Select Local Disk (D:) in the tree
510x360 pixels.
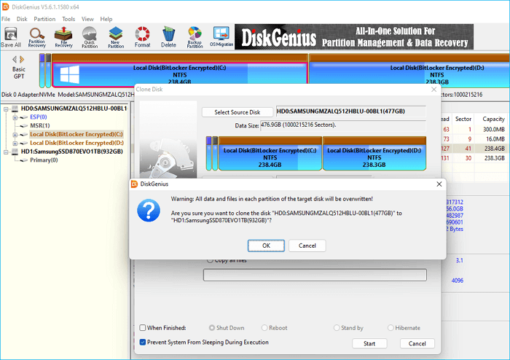point(76,143)
